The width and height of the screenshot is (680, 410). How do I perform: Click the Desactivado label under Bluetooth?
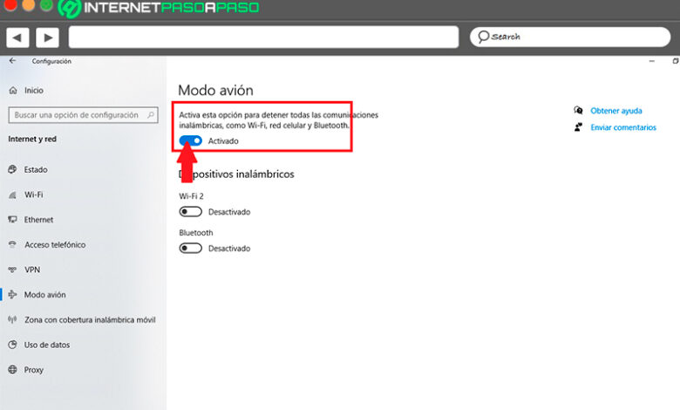pos(229,249)
